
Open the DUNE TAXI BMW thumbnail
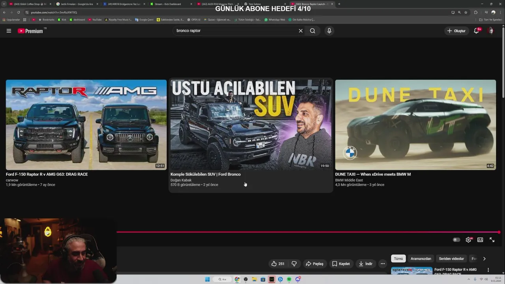(x=415, y=125)
